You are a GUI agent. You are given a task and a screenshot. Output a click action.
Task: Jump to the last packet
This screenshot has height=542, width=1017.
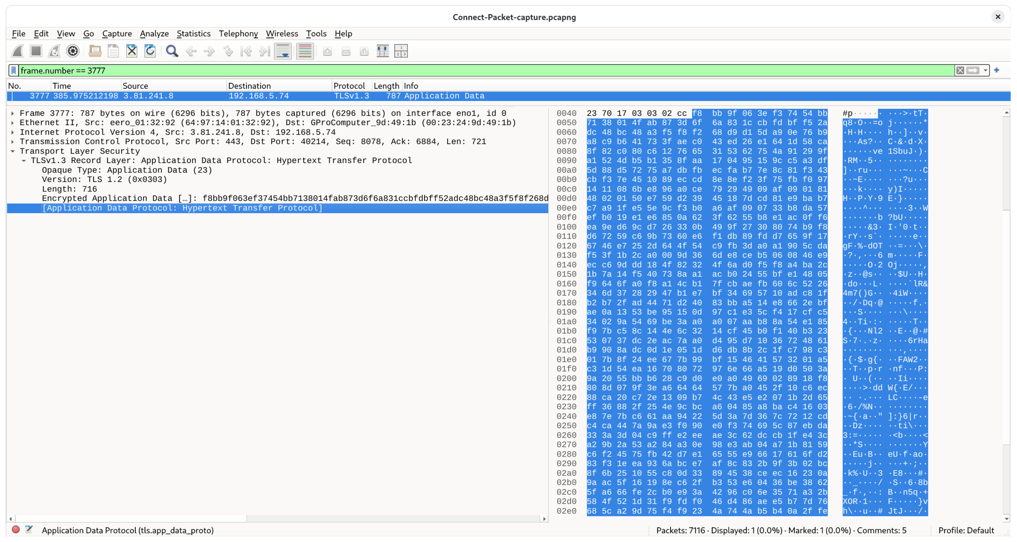[265, 51]
